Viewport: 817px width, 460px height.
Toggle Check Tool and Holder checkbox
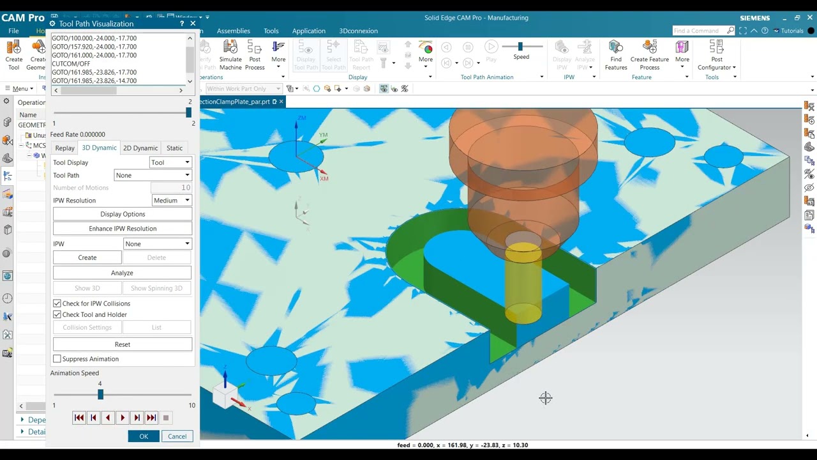tap(57, 314)
